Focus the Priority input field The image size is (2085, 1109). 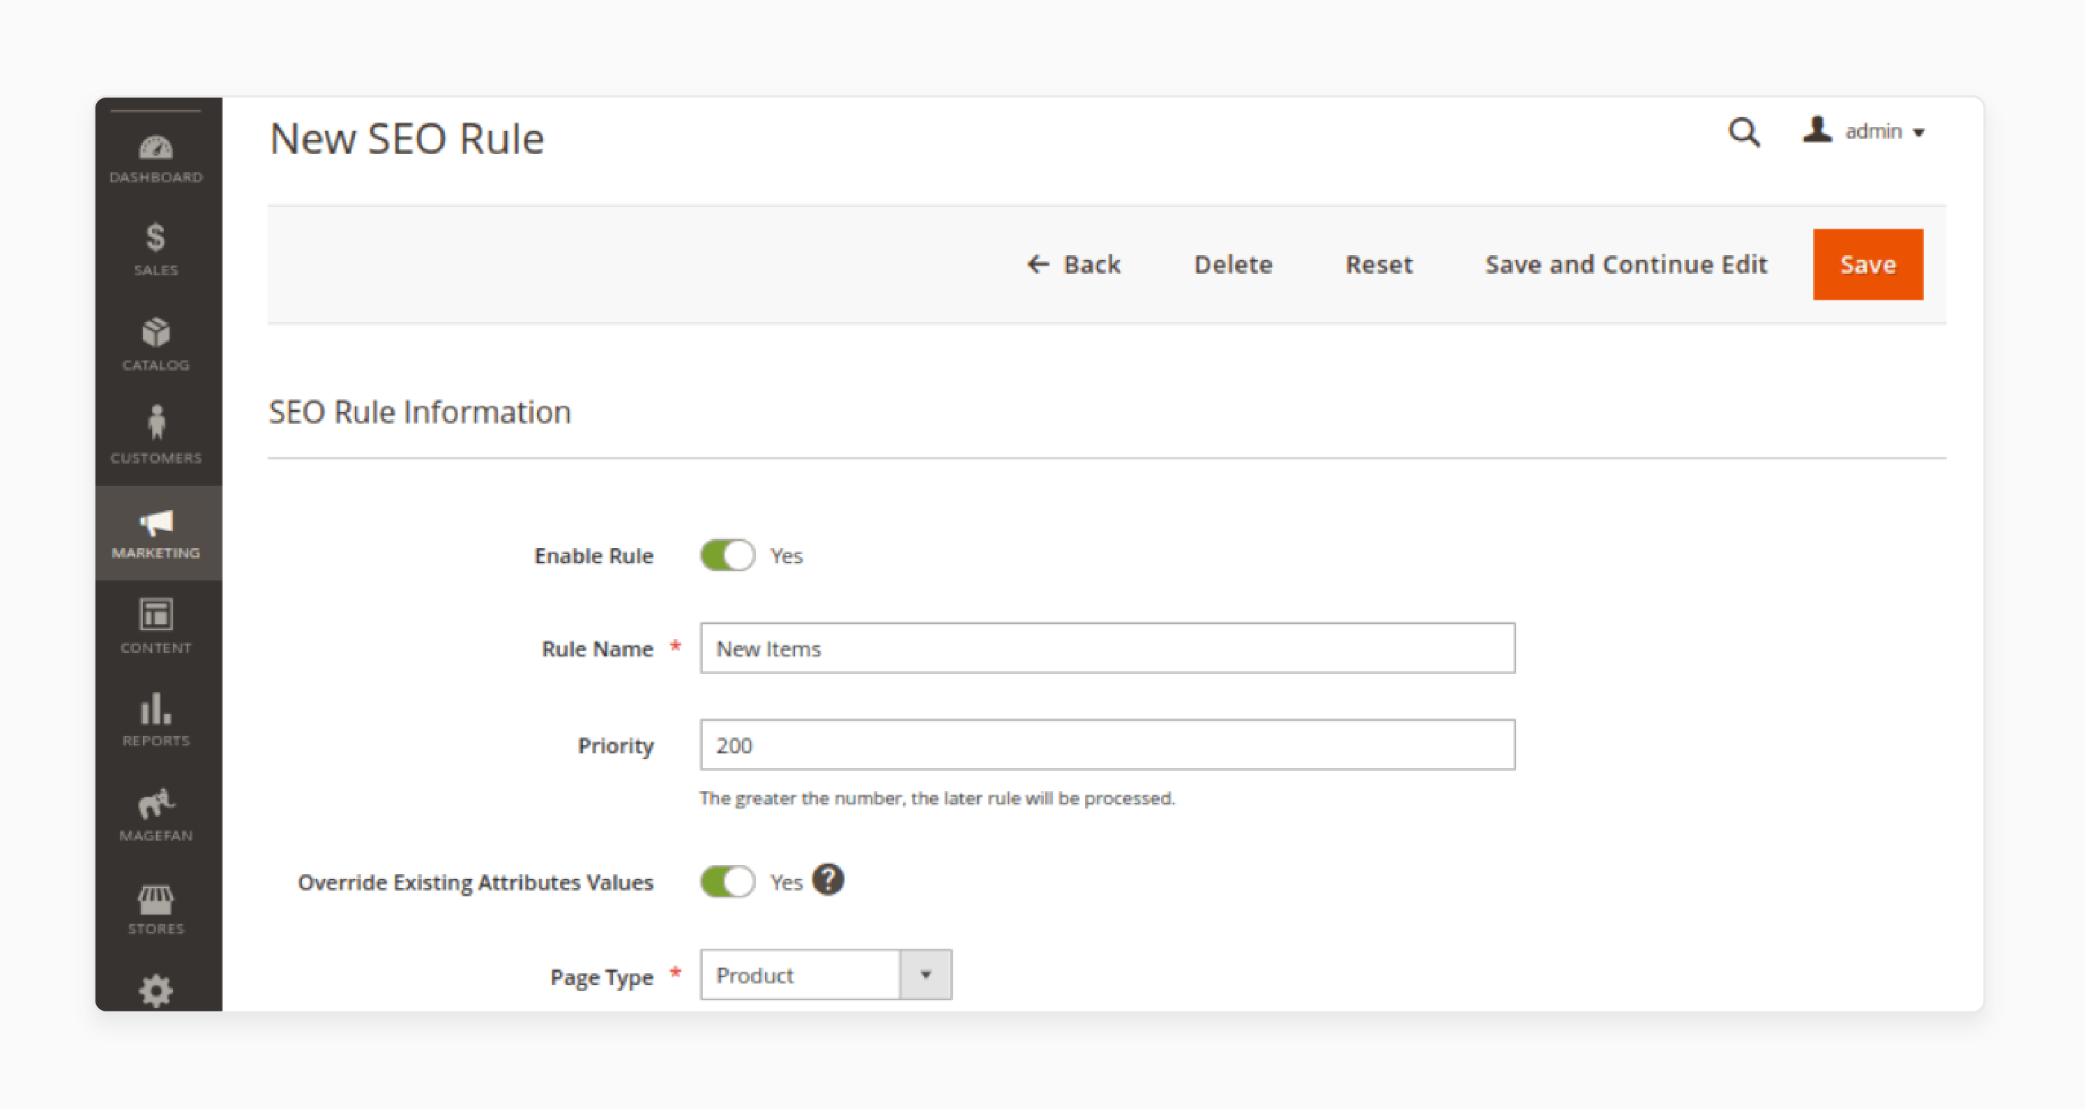coord(1107,745)
